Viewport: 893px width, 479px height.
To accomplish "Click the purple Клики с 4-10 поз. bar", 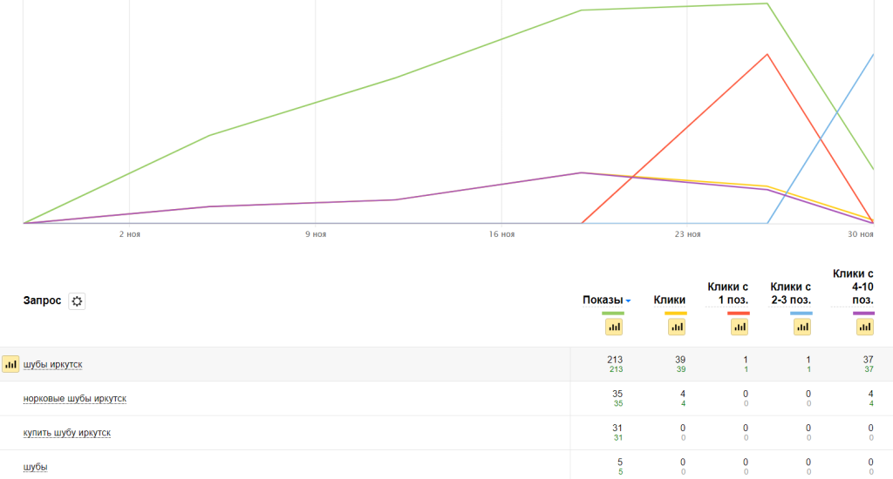I will tap(863, 313).
